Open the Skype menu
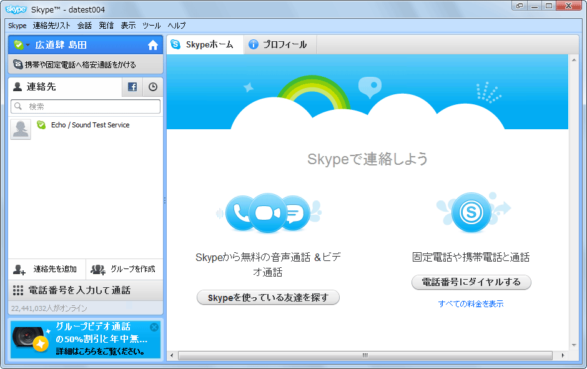587x369 pixels. coord(17,26)
